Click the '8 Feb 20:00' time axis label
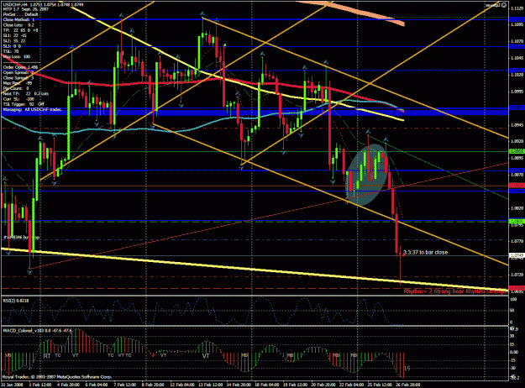Image resolution: width=525 pixels, height=388 pixels. click(x=153, y=385)
